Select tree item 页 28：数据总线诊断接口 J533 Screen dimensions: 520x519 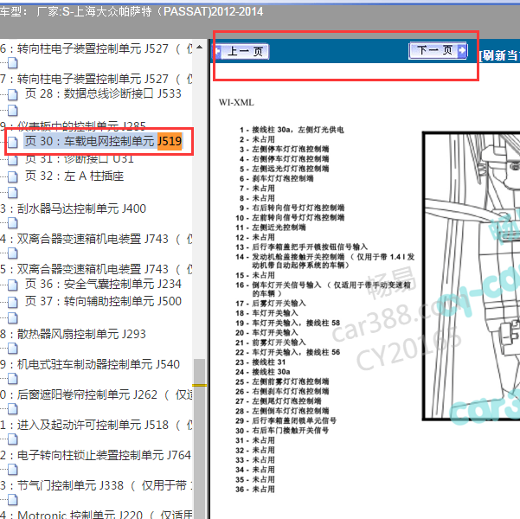point(103,93)
